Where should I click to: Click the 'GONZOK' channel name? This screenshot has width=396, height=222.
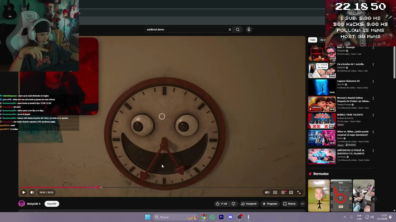click(341, 68)
